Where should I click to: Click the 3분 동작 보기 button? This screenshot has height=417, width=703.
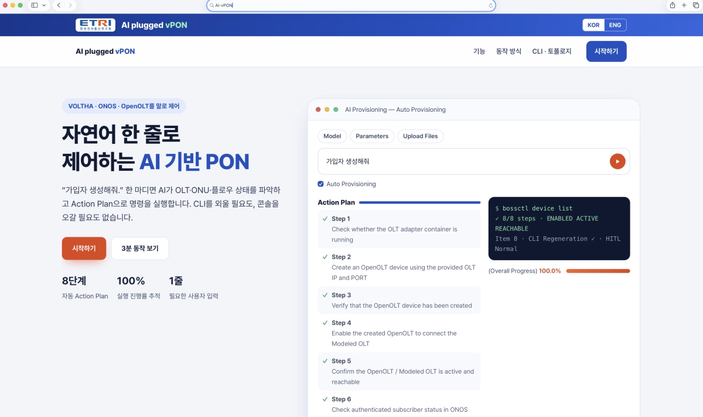click(140, 249)
